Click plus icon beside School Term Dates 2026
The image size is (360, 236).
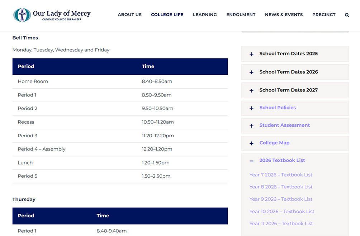(x=251, y=72)
